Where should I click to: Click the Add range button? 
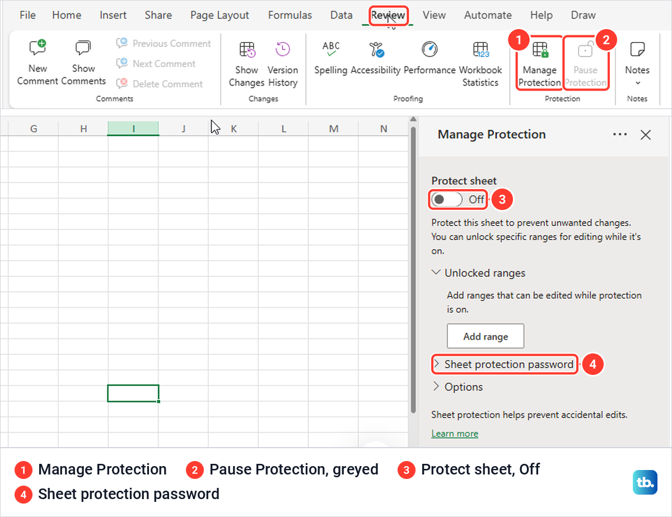pos(486,336)
